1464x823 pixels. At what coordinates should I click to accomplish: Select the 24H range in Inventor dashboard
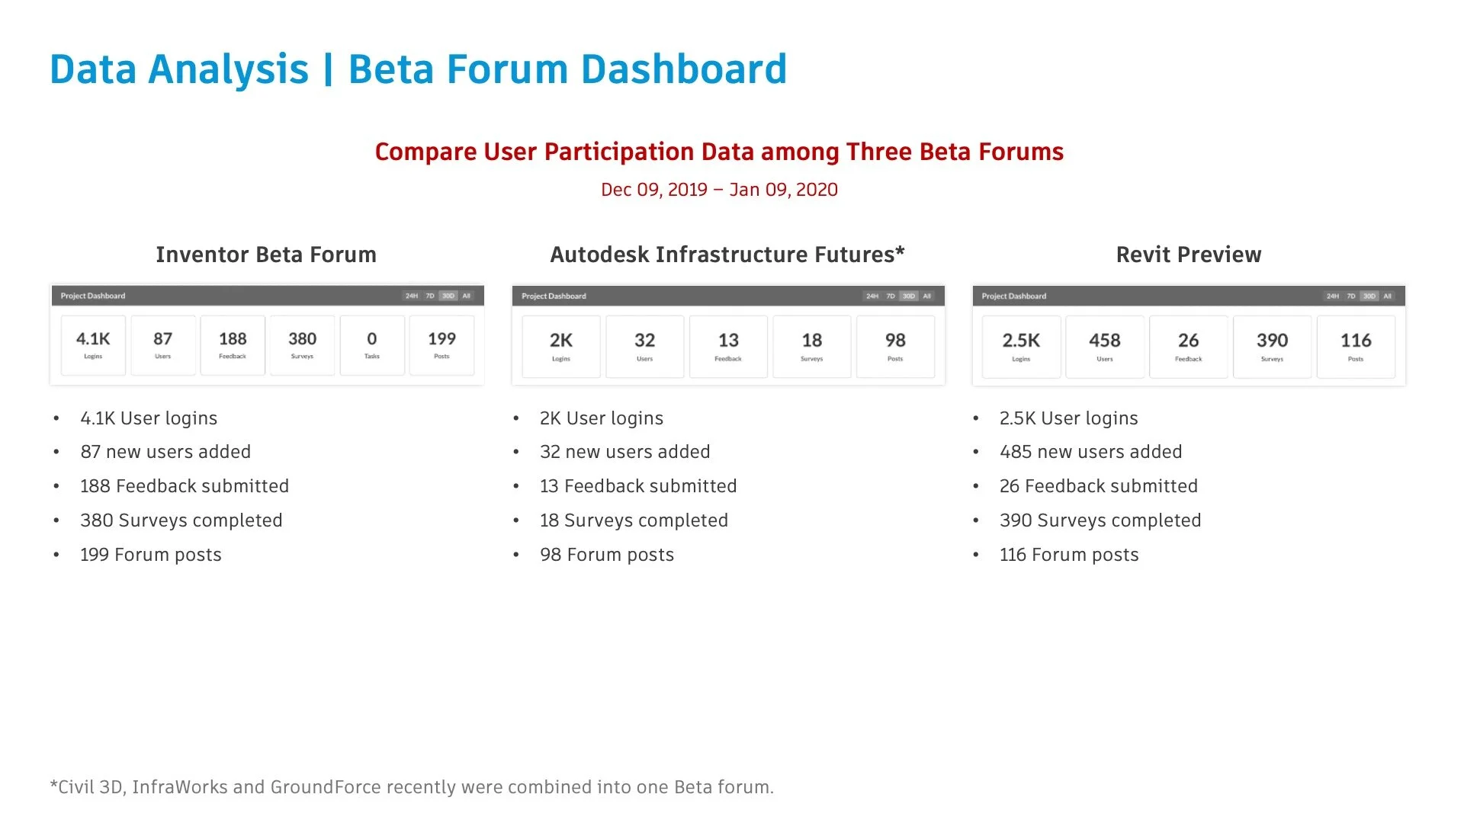tap(412, 296)
